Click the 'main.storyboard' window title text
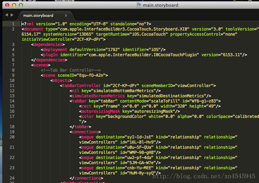The width and height of the screenshot is (259, 183). pos(160,5)
